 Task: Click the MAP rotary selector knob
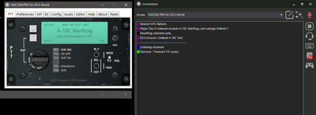38,60
